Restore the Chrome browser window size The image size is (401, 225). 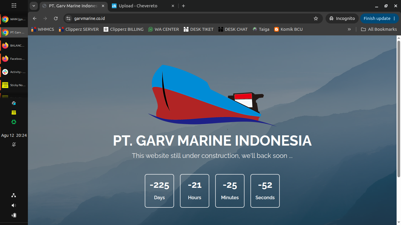point(386,6)
